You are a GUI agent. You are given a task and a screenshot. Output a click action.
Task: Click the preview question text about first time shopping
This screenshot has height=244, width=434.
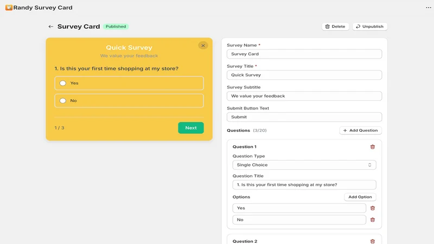117,69
